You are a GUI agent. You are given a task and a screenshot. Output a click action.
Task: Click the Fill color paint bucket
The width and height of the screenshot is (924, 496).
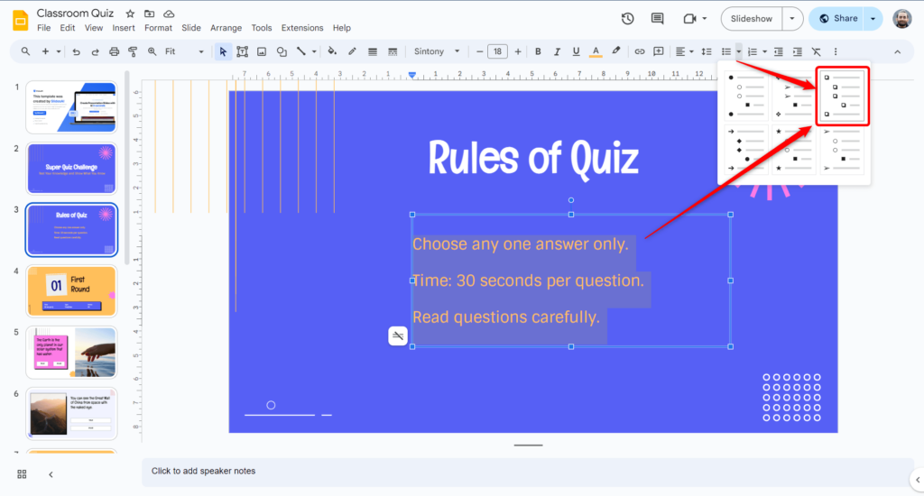[332, 51]
